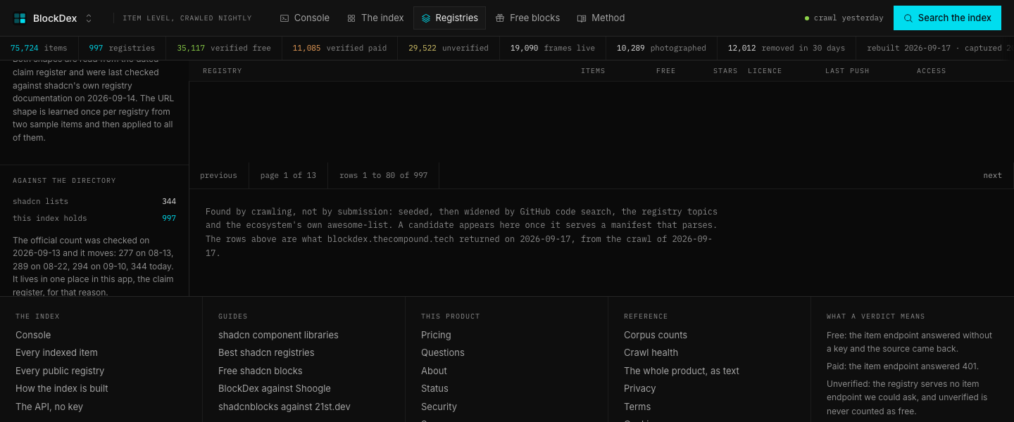
Task: Switch to The index tab
Action: pos(375,18)
